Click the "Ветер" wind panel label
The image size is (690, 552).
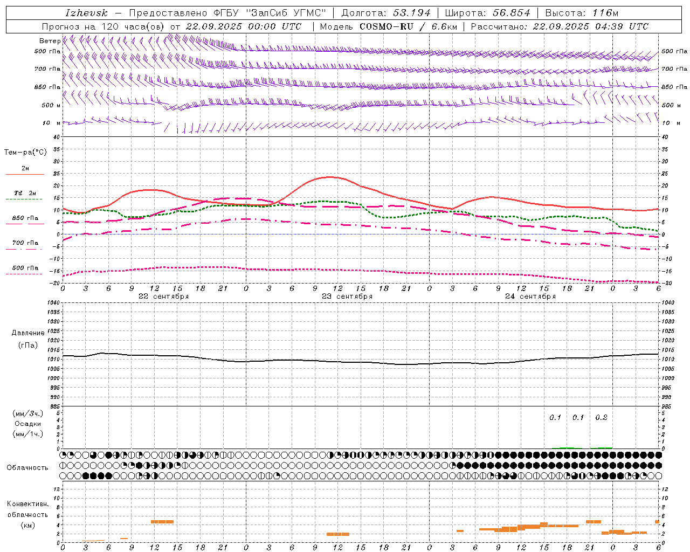50,41
